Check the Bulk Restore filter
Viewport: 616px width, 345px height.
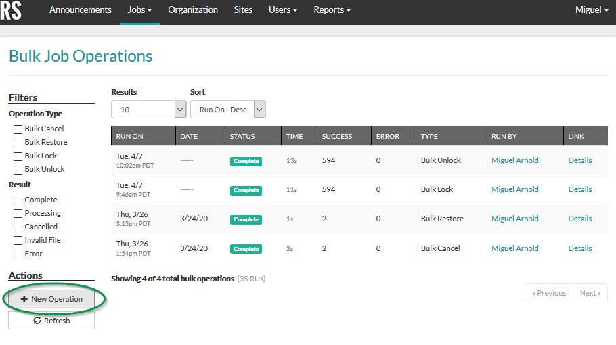pyautogui.click(x=18, y=143)
